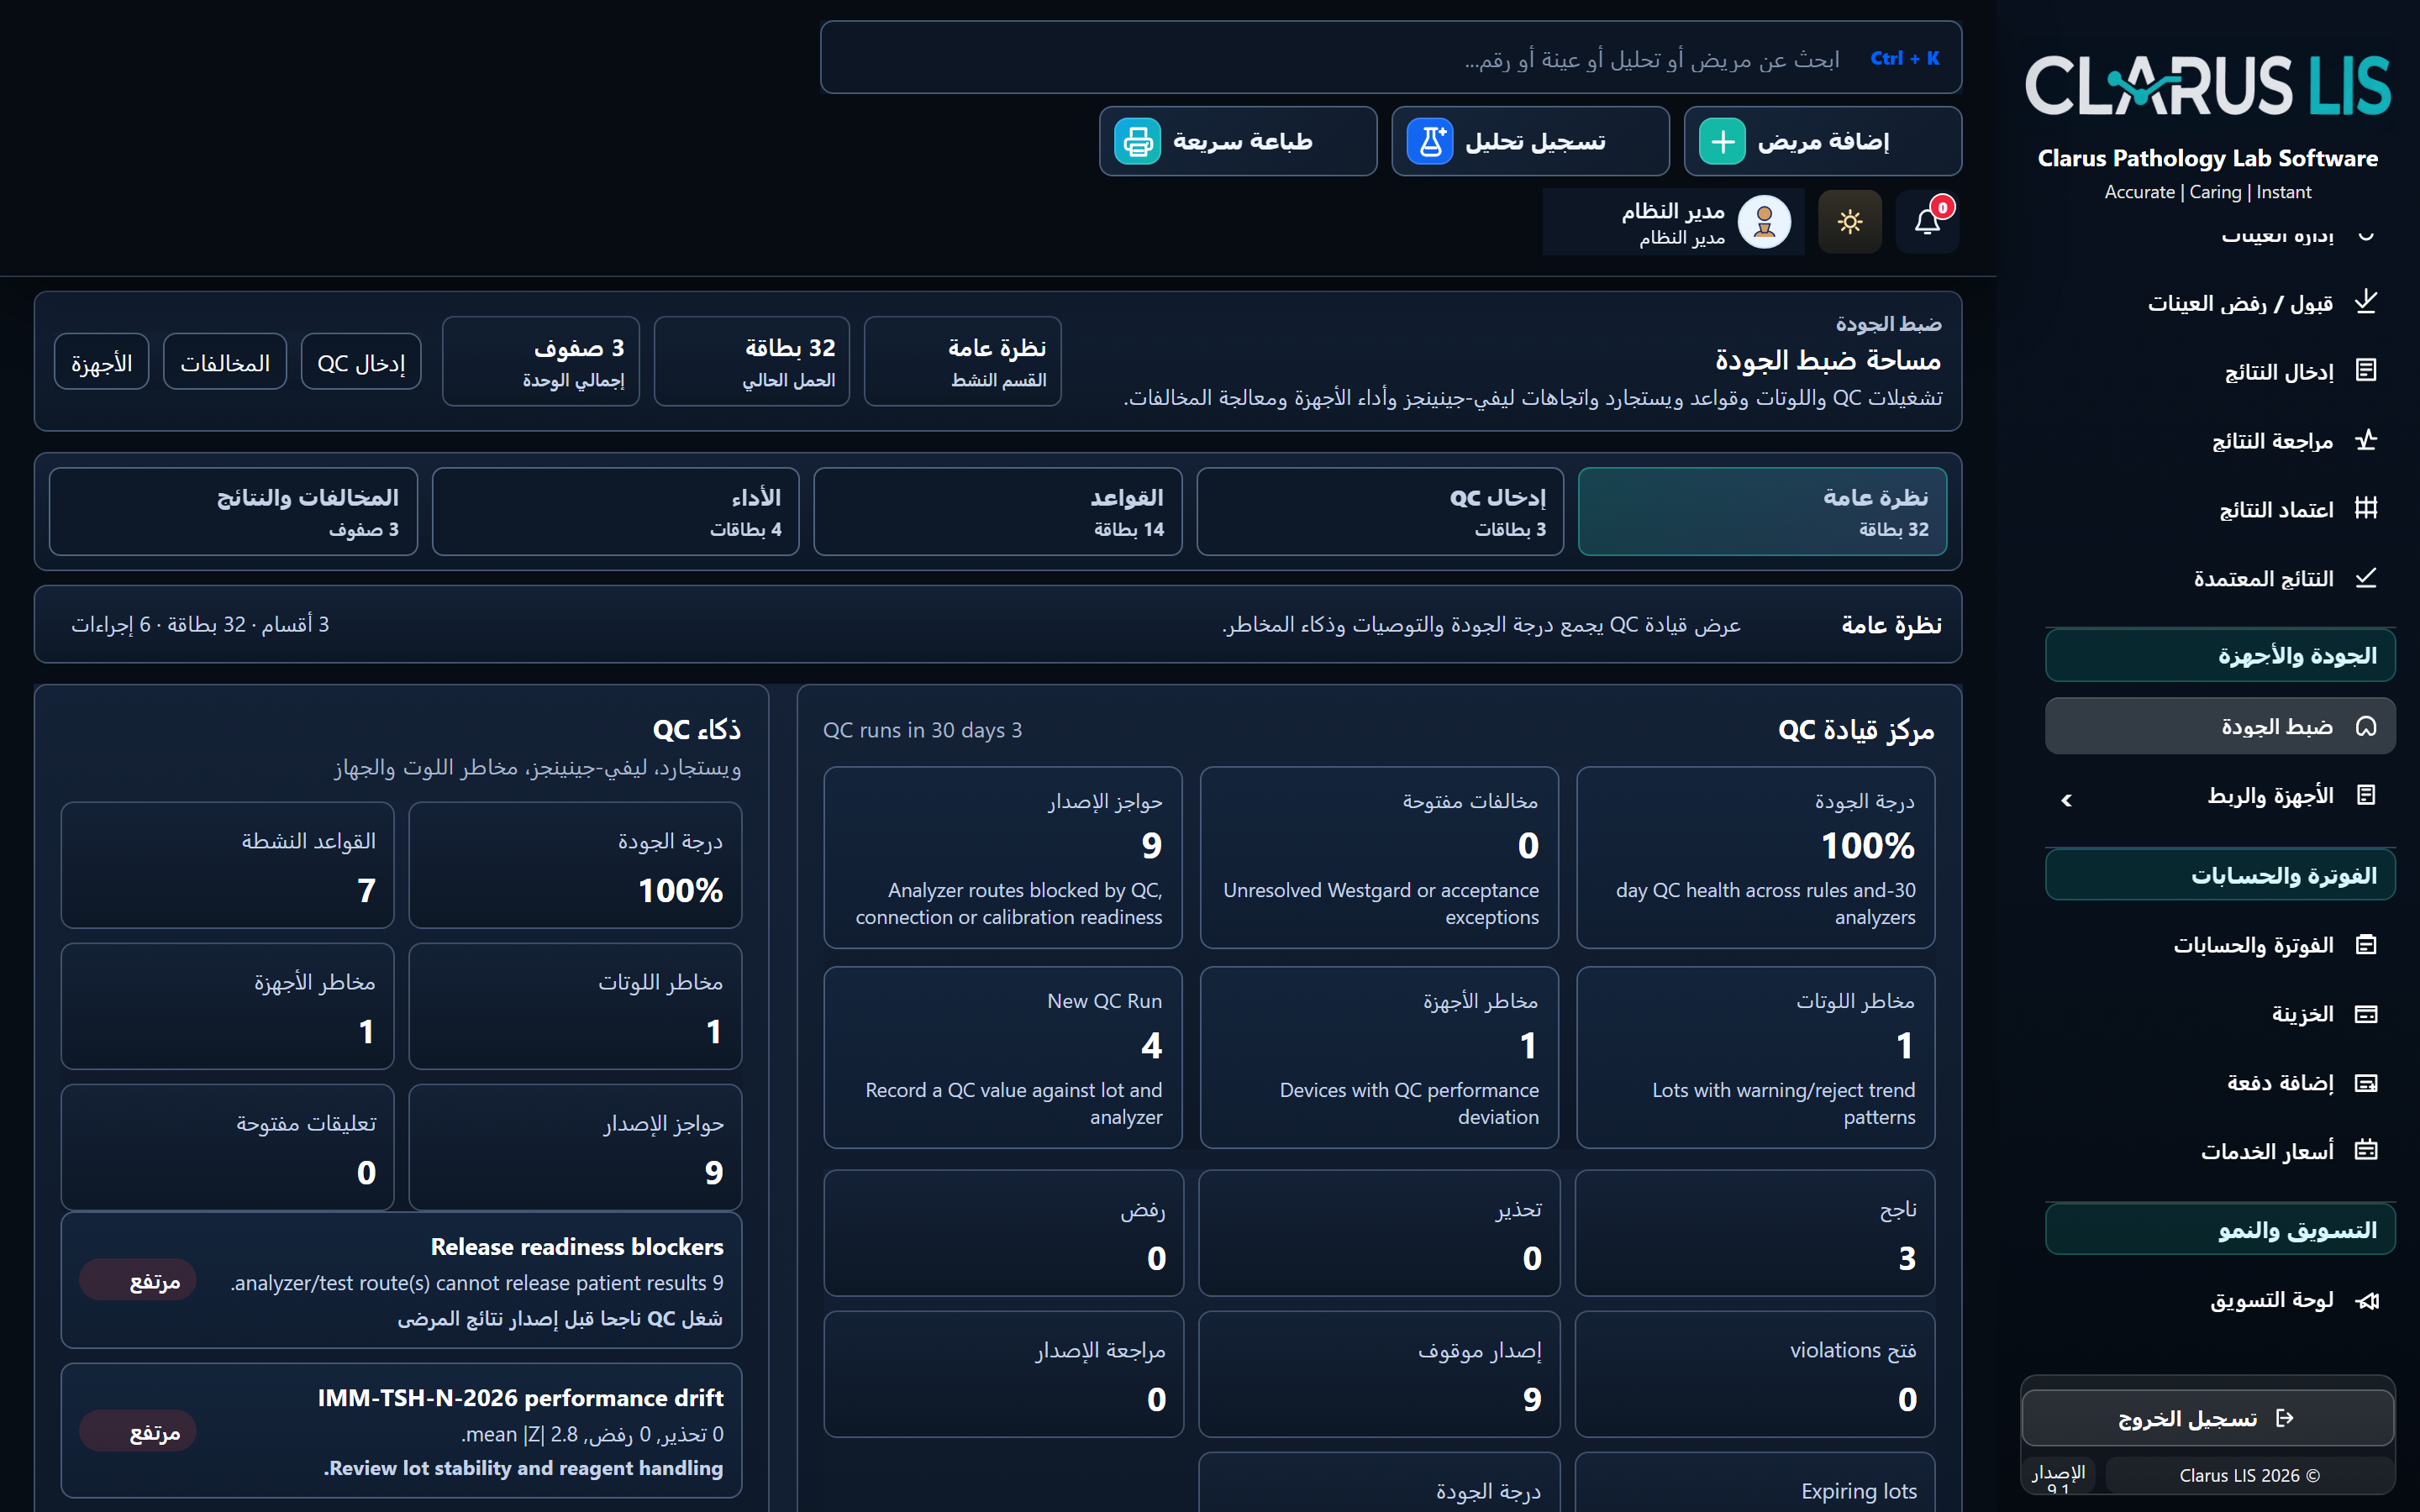
Task: Click the 'QC runs in 30 days 3' text
Action: coord(922,730)
